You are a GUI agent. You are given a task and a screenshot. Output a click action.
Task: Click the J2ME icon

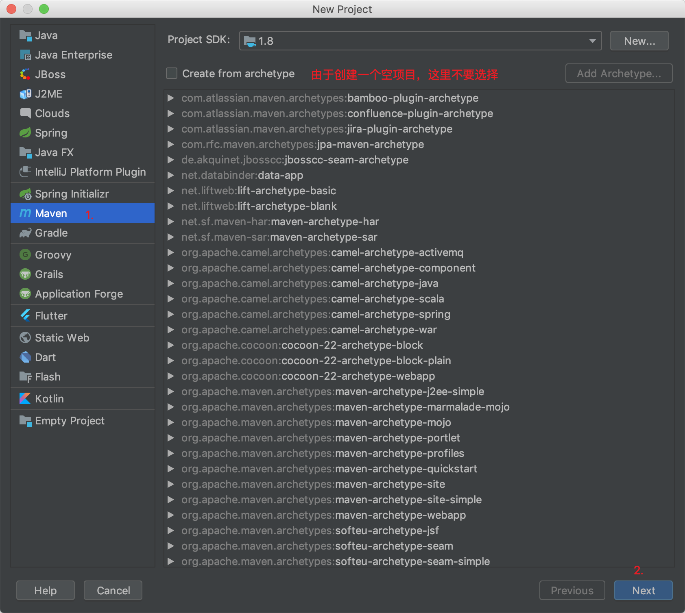pos(25,94)
